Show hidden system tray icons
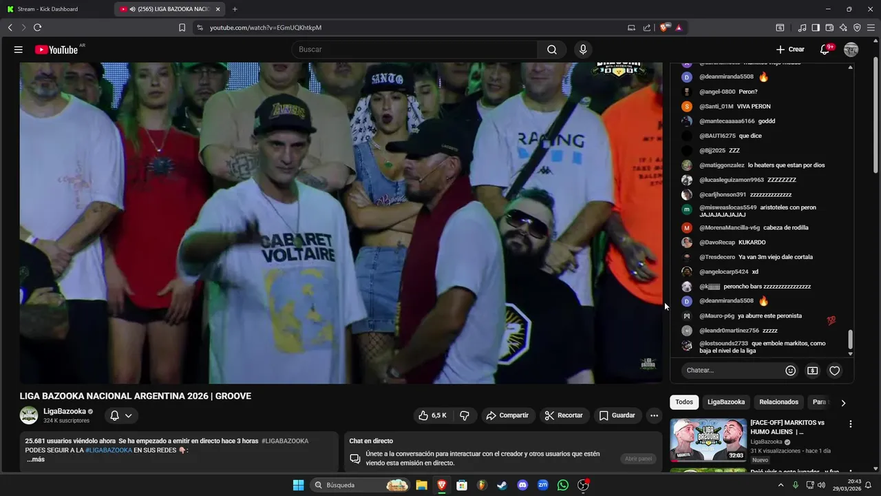This screenshot has width=881, height=496. point(781,485)
